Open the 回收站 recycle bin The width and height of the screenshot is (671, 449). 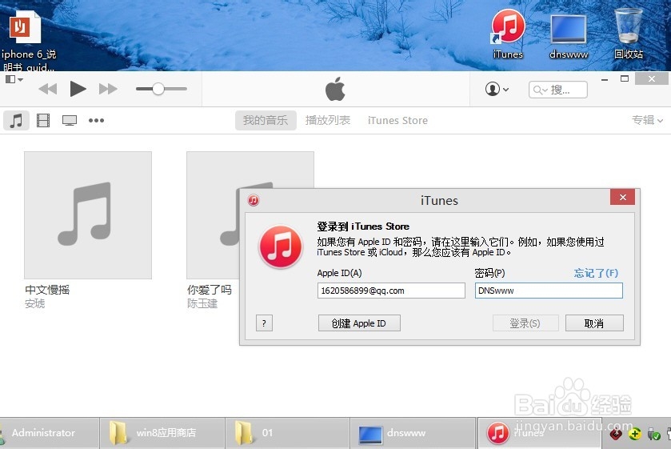tap(628, 34)
